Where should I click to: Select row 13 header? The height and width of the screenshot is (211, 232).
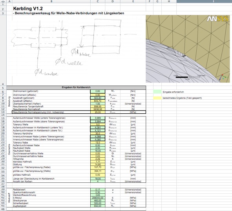pos(3,112)
